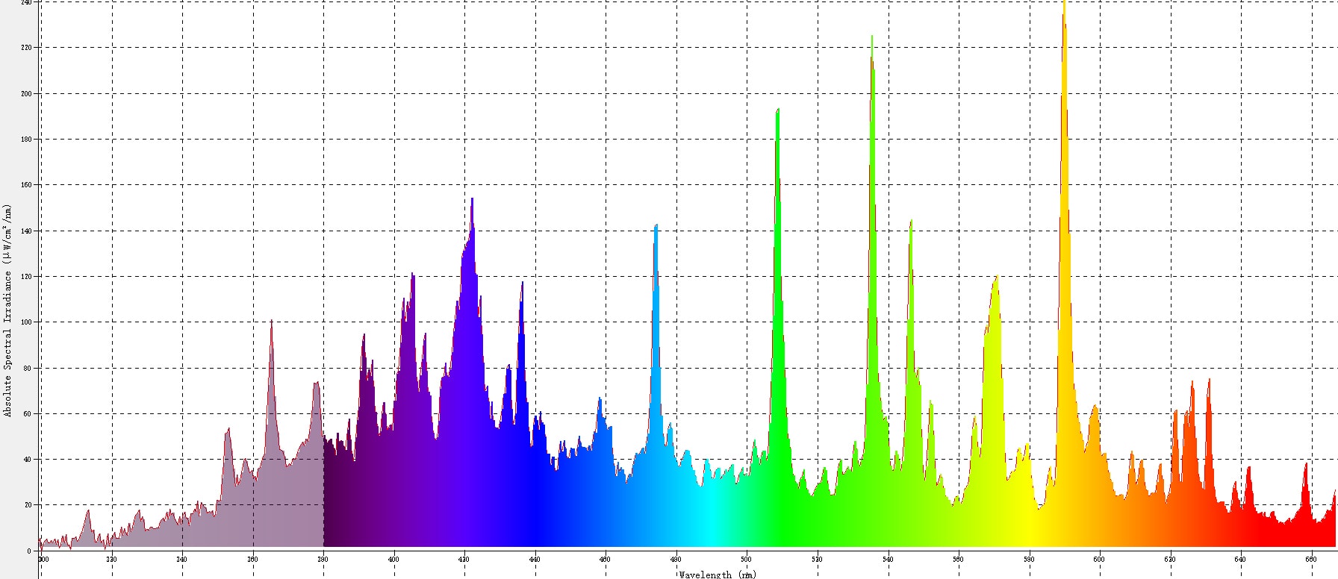The height and width of the screenshot is (579, 1338).
Task: Click the 220 irradiance tick label
Action: (26, 48)
